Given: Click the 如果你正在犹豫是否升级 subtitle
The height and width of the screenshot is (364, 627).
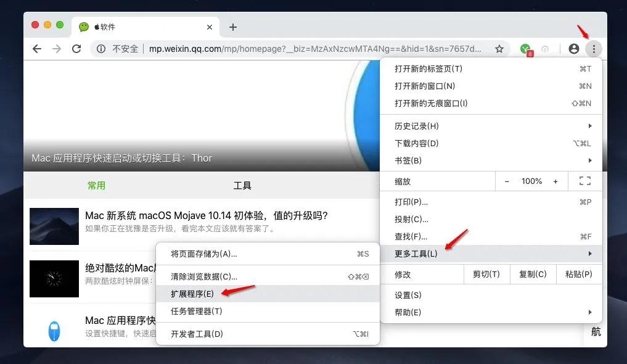Looking at the screenshot, I should [x=181, y=229].
